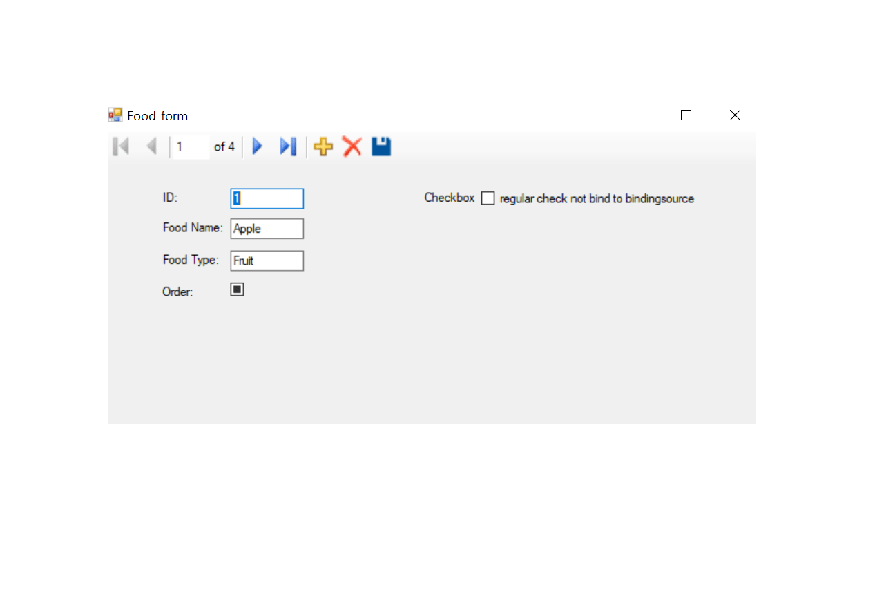
Task: Delete the current record with the red X icon
Action: pyautogui.click(x=352, y=146)
